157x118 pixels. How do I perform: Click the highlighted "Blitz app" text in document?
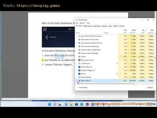tap(59, 55)
